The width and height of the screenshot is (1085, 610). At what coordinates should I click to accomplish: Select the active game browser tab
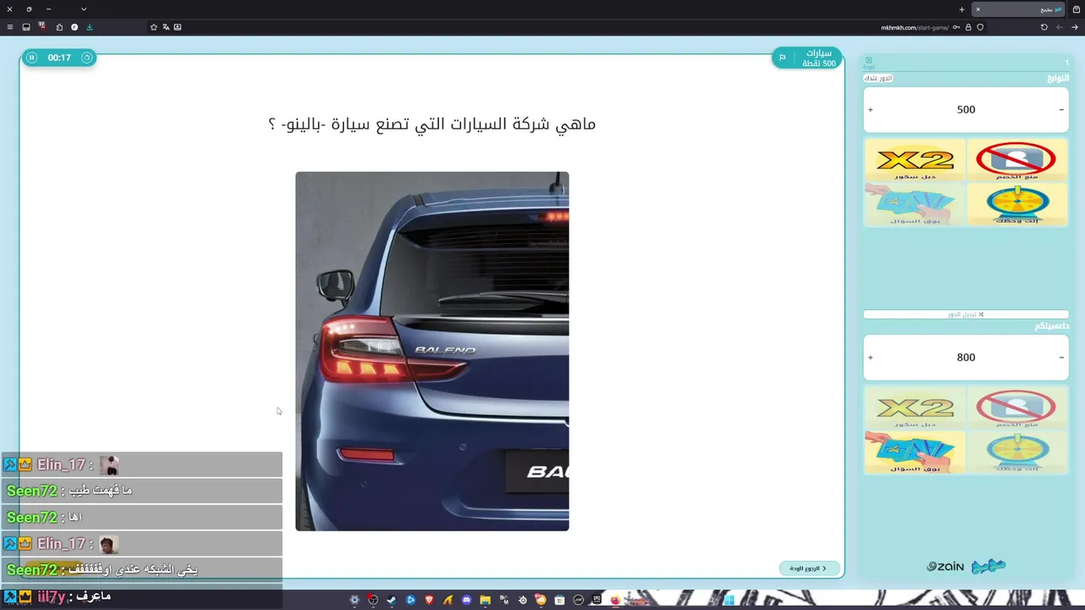click(1018, 9)
